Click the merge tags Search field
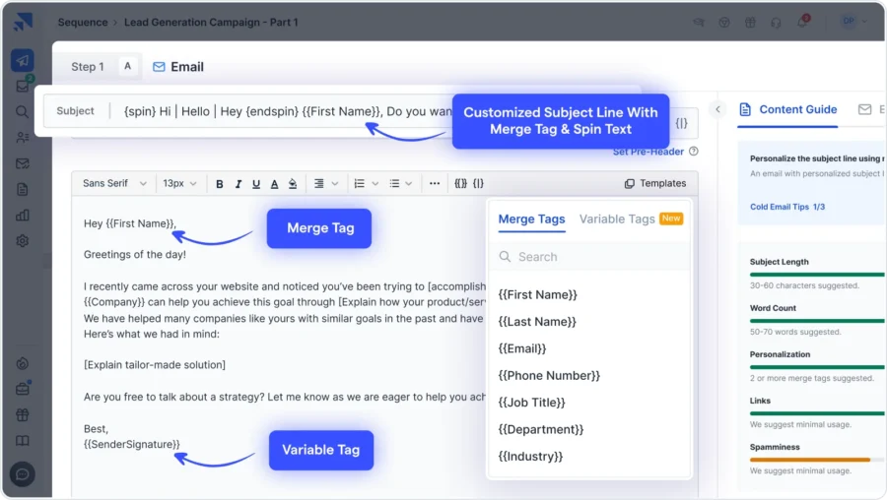This screenshot has width=887, height=500. pyautogui.click(x=591, y=257)
